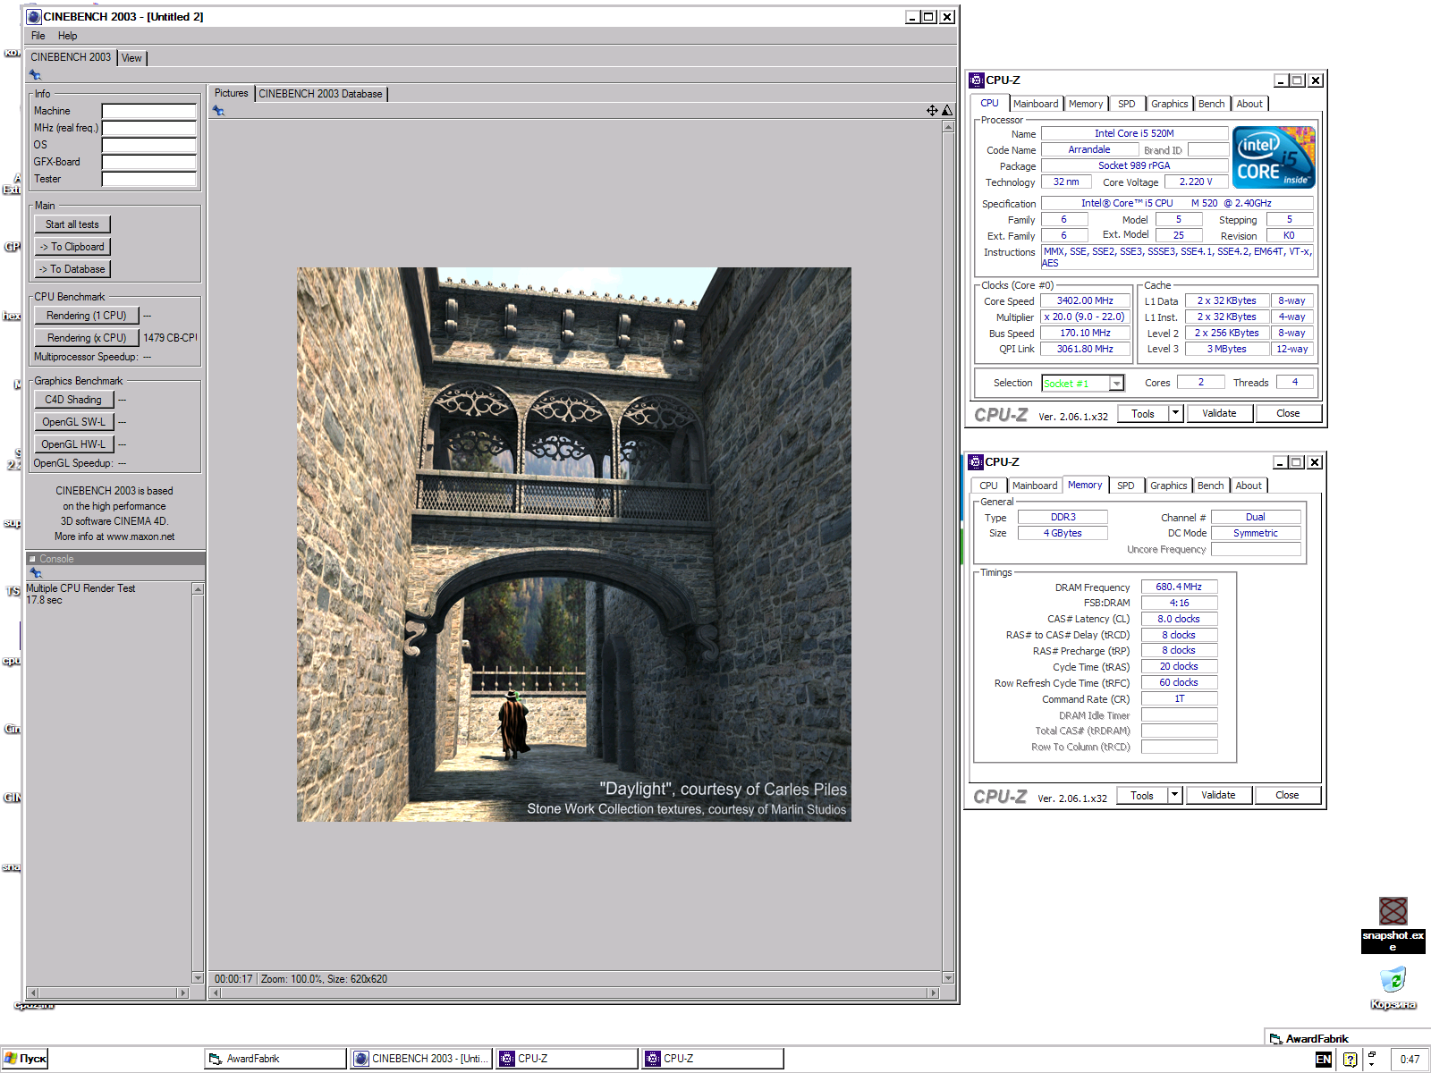
Task: Click the tray clock showing 0:47
Action: (x=1410, y=1060)
